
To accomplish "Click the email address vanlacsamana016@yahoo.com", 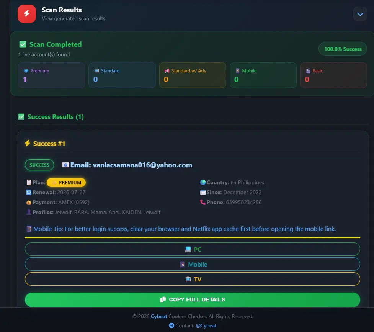I will coord(142,165).
